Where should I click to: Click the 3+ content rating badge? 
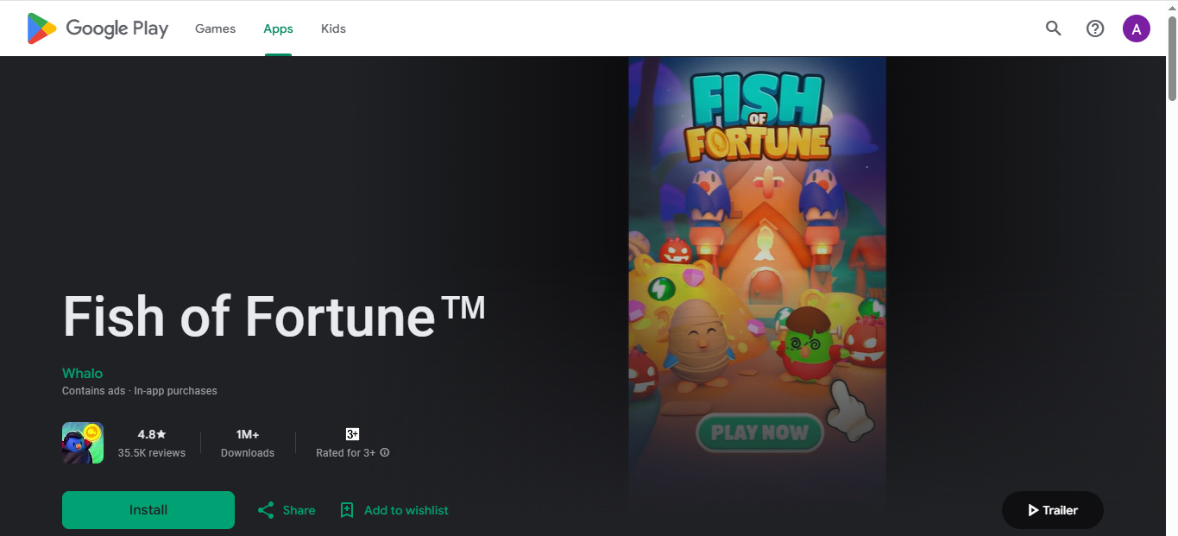(x=352, y=434)
